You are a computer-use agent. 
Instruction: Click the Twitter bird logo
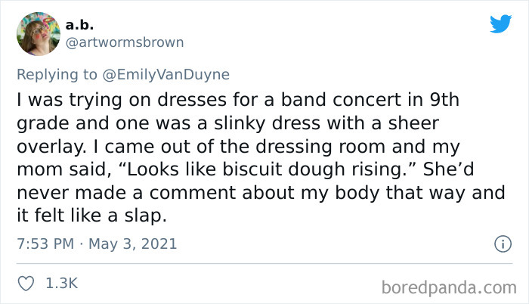tap(500, 23)
